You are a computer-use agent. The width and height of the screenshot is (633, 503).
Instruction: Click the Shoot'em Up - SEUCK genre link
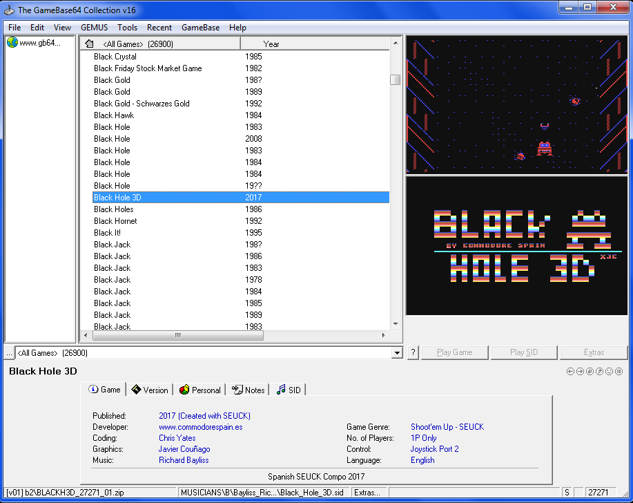(x=447, y=426)
